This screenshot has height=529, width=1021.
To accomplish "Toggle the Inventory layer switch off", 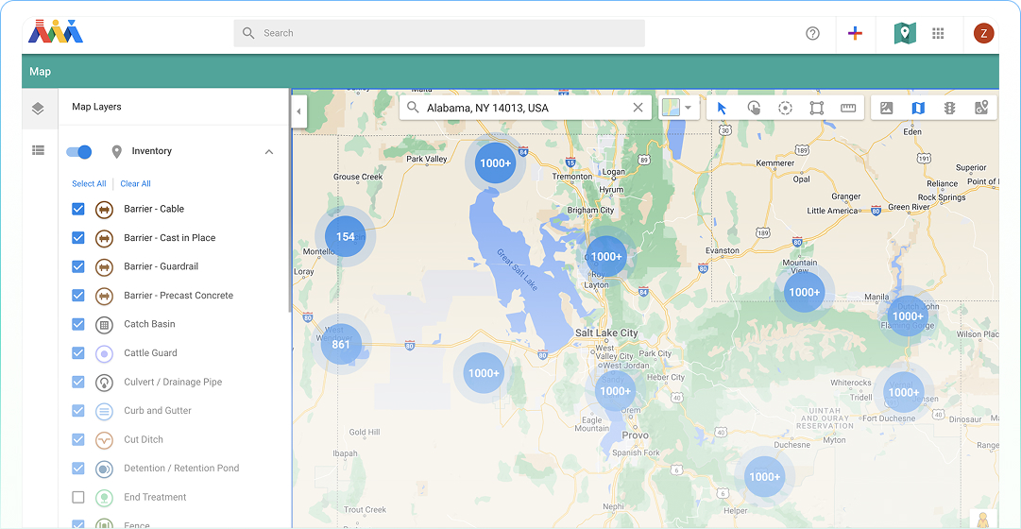I will point(78,152).
